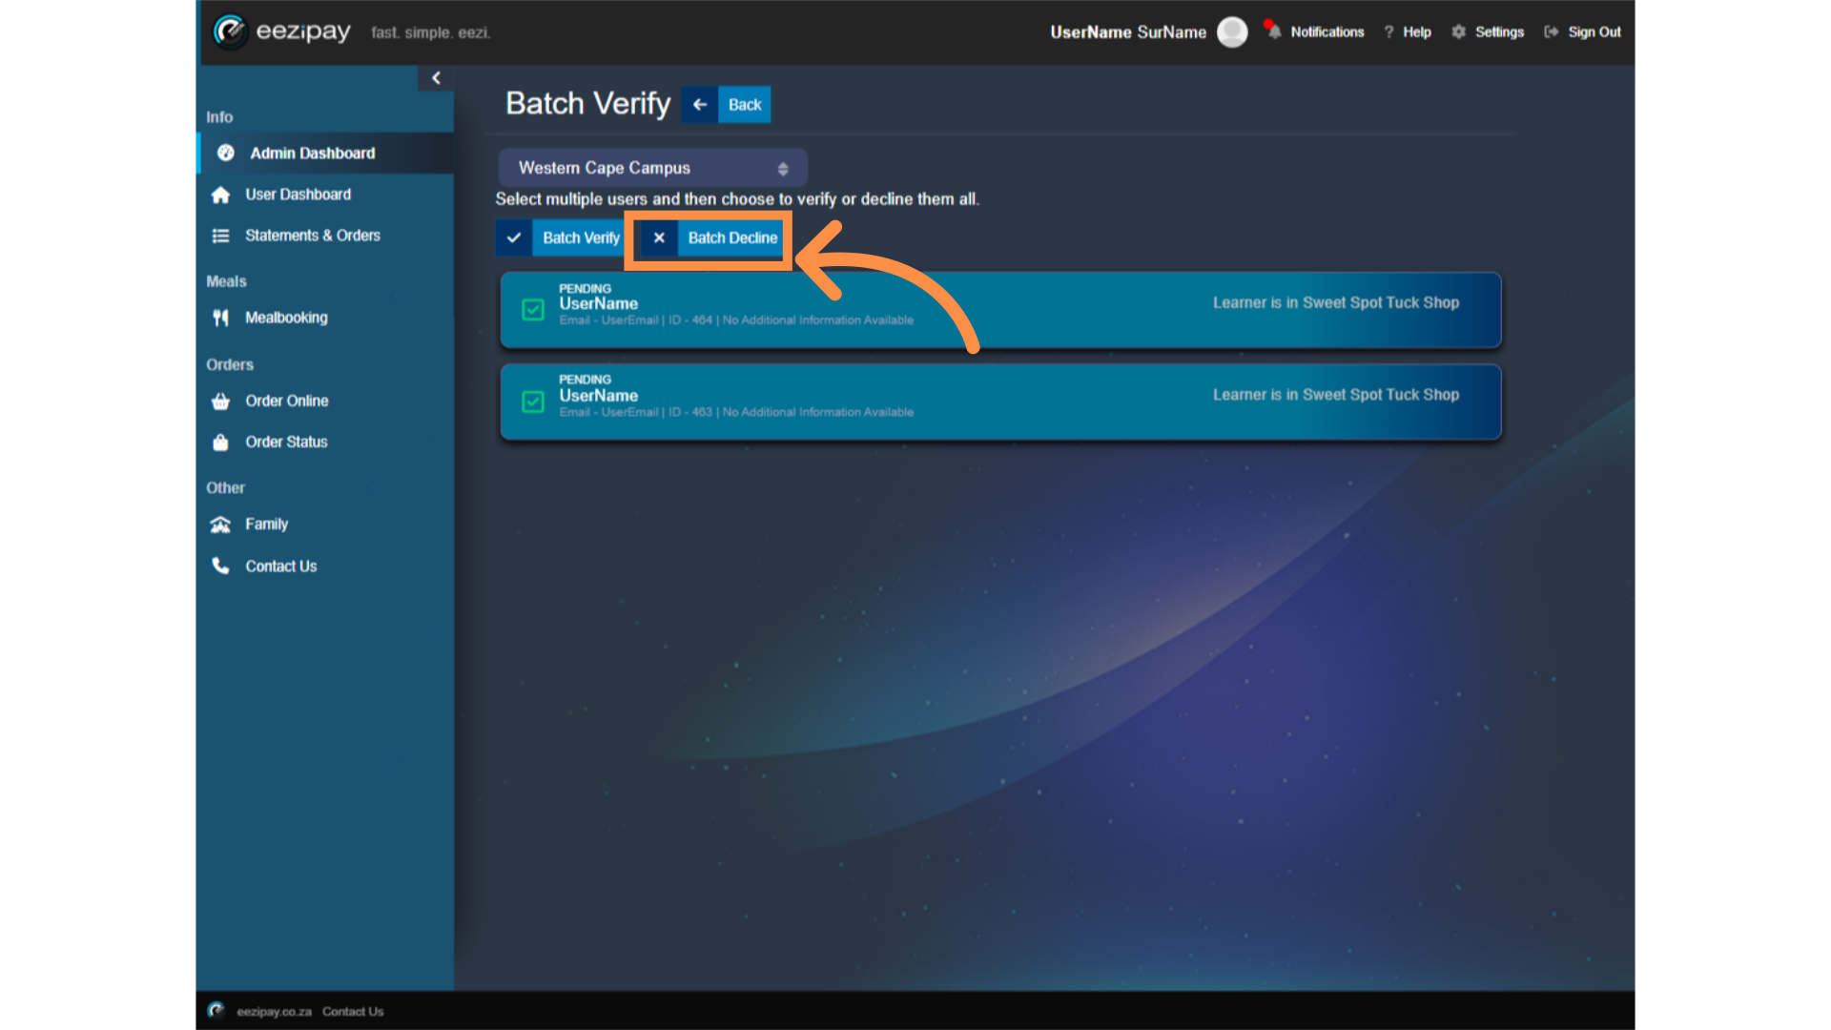Click the Batch Verify page heading
Image resolution: width=1831 pixels, height=1030 pixels.
pyautogui.click(x=588, y=104)
